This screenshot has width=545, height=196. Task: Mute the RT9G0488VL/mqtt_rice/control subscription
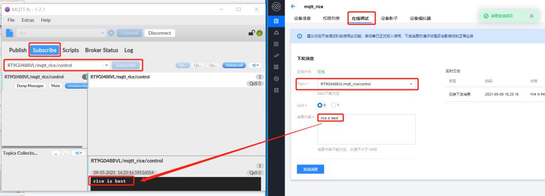pos(56,86)
